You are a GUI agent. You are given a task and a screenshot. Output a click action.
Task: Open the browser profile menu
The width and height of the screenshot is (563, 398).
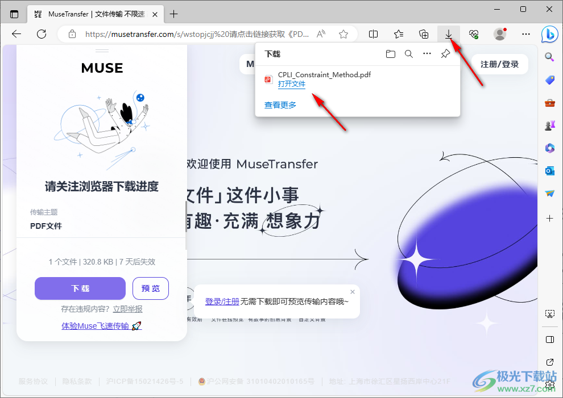(499, 34)
